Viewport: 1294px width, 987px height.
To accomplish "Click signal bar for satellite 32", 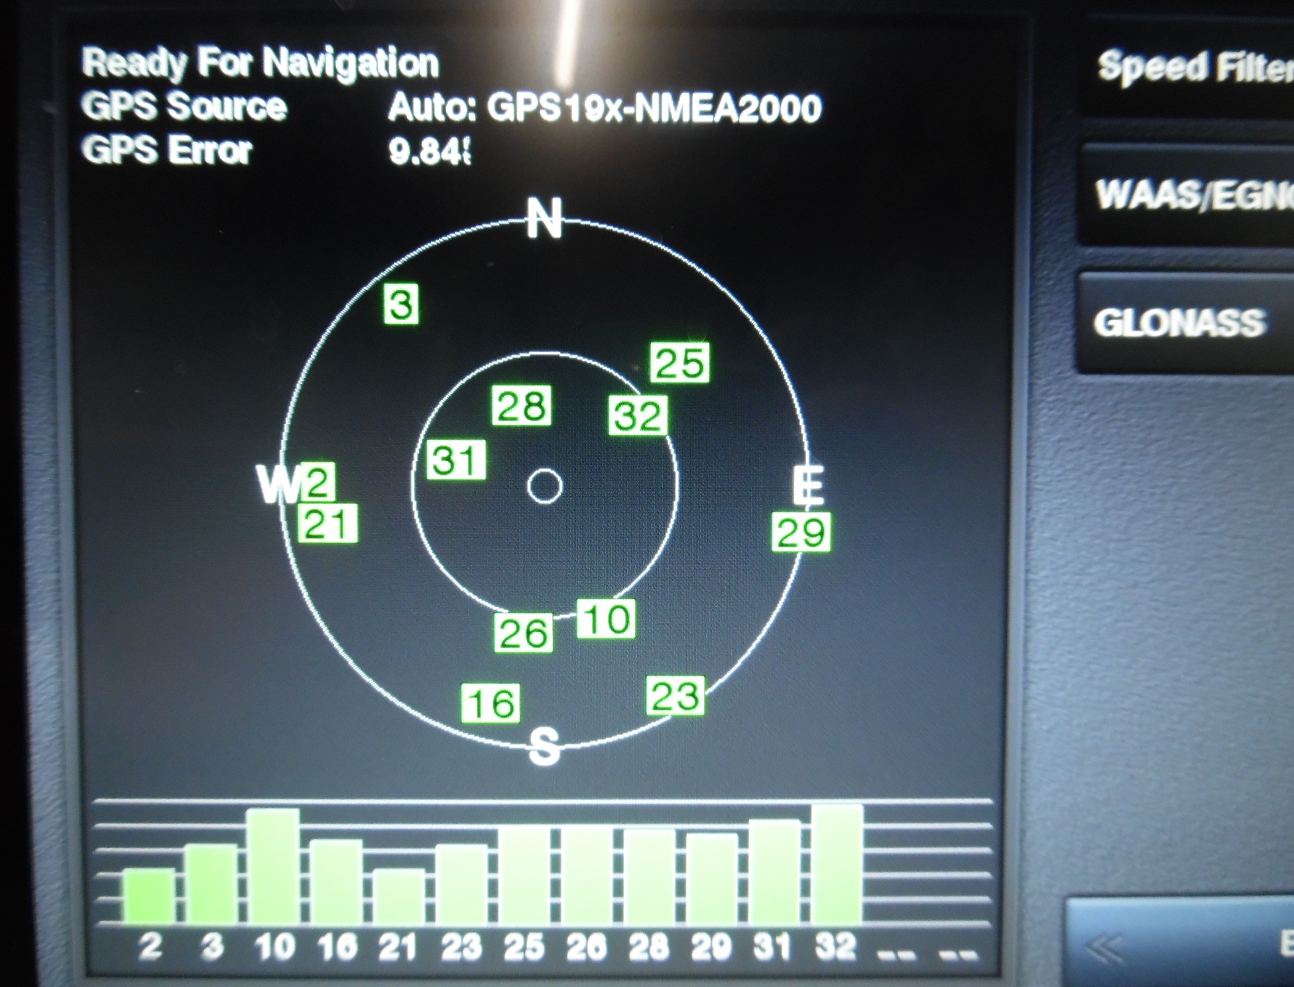I will (837, 864).
